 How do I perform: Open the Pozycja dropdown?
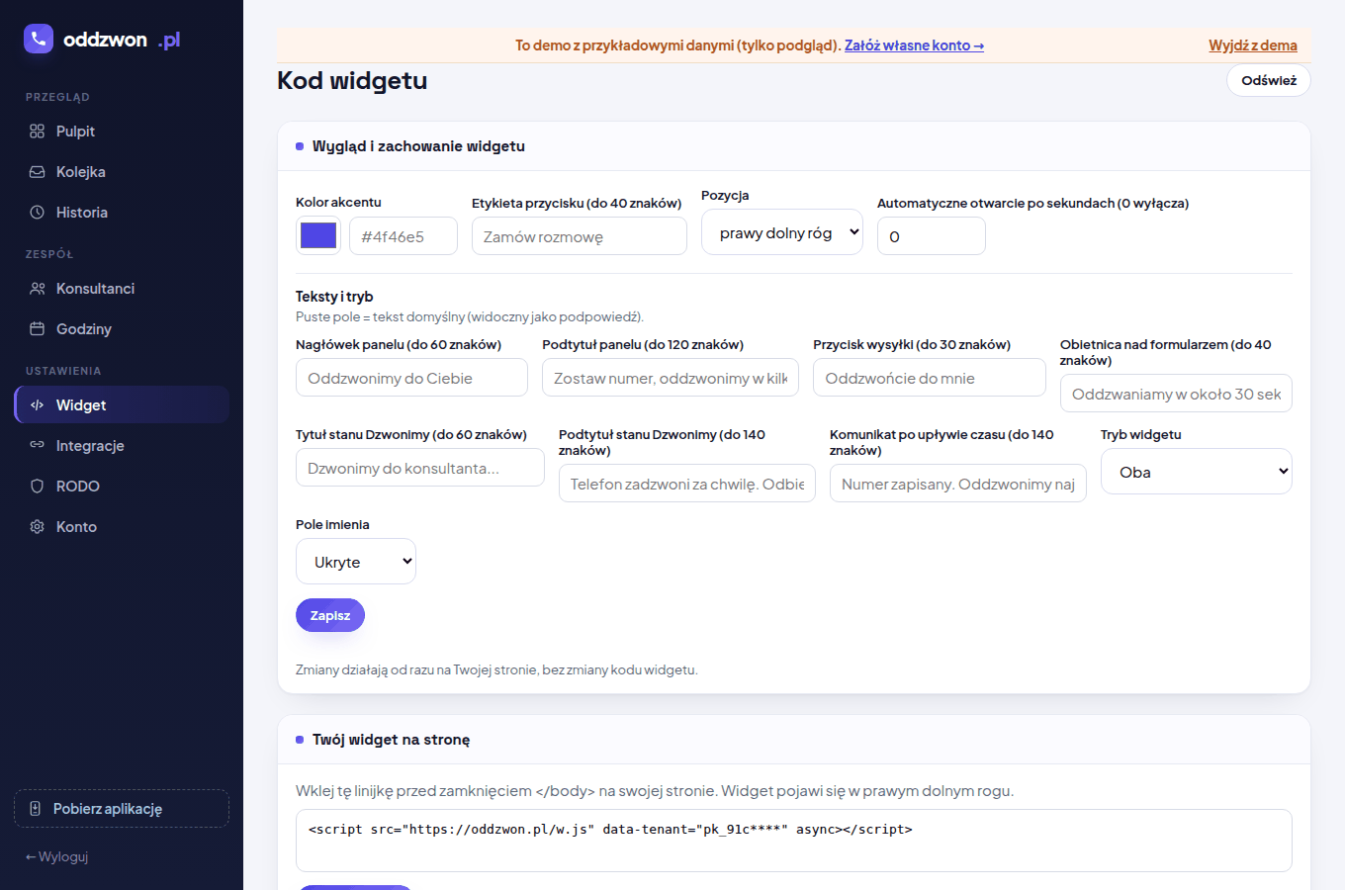click(x=782, y=232)
